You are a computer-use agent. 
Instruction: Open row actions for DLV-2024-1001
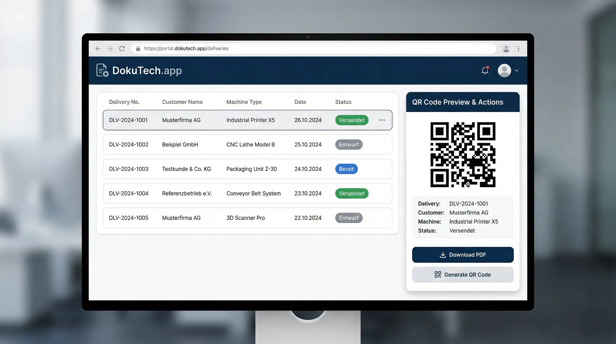tap(382, 120)
